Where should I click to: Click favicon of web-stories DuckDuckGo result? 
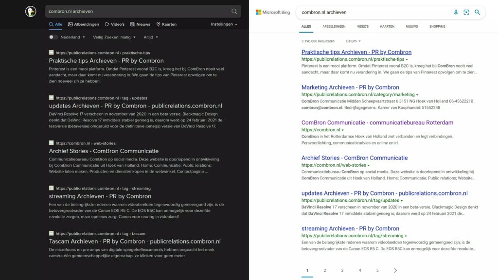pos(51,143)
